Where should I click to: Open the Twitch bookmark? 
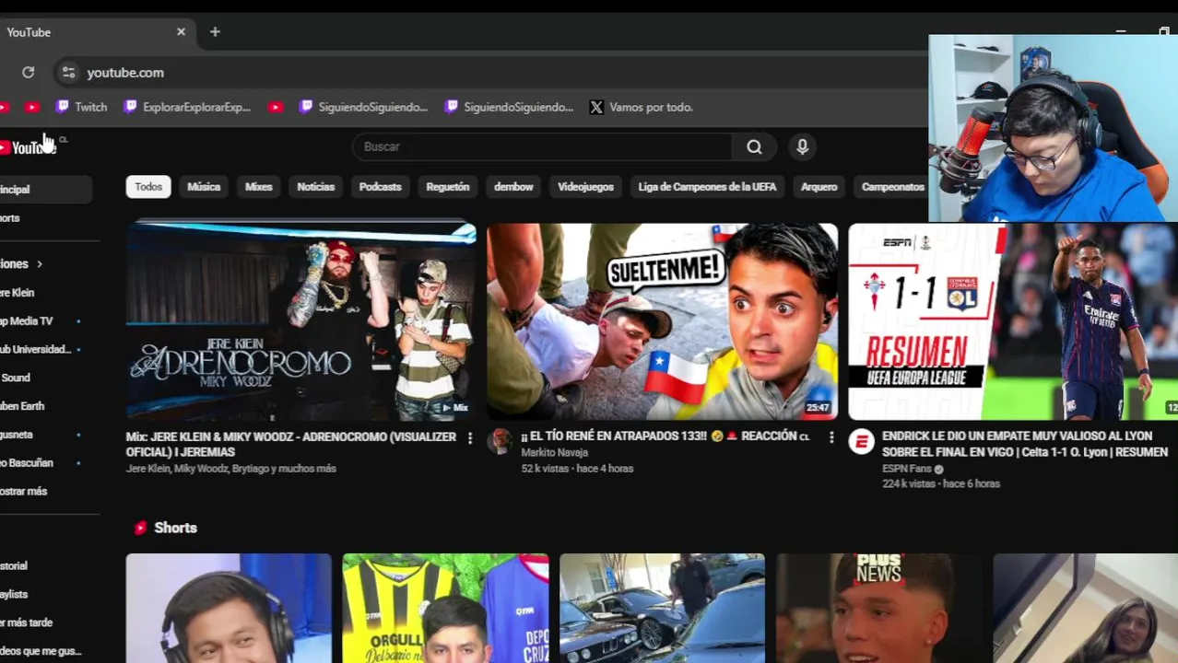82,107
